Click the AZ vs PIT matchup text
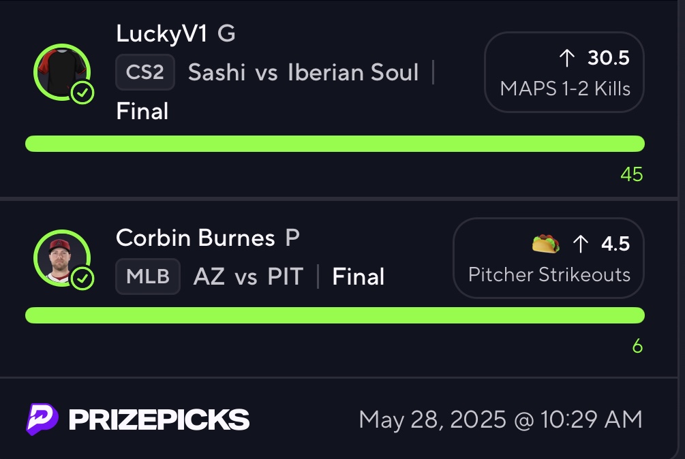 (x=248, y=276)
